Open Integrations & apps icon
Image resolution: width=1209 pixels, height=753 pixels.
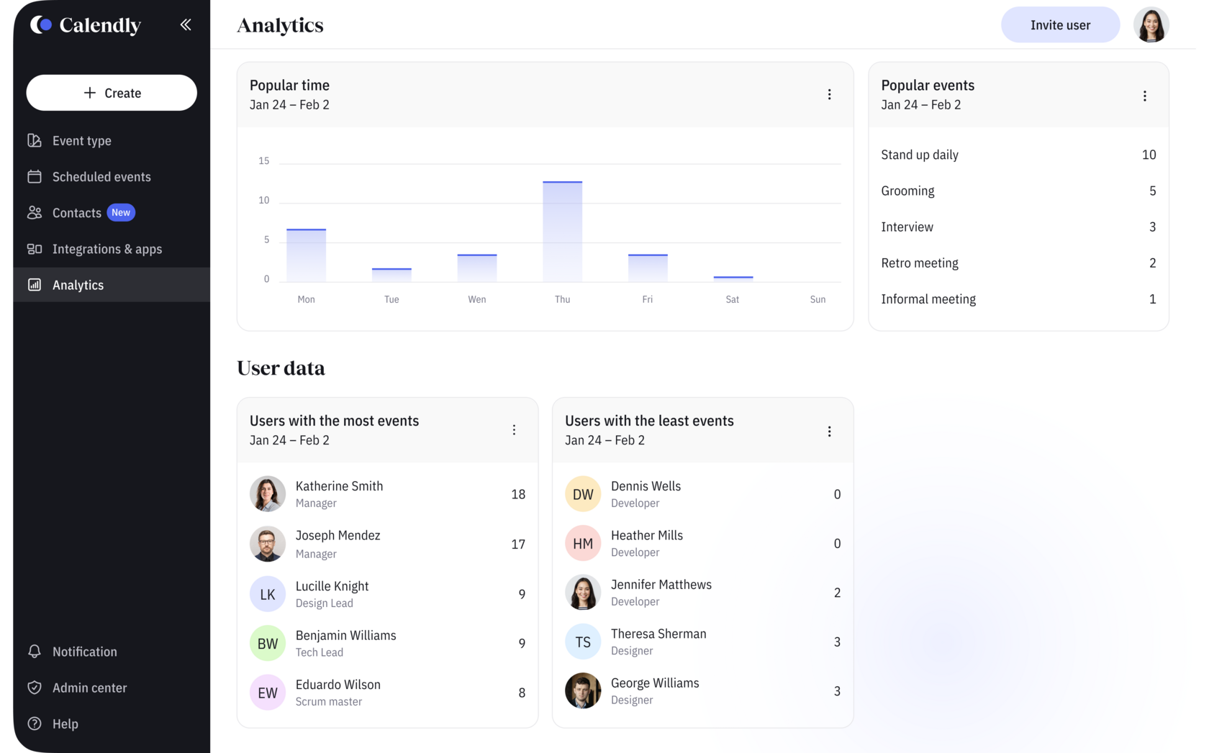point(35,249)
